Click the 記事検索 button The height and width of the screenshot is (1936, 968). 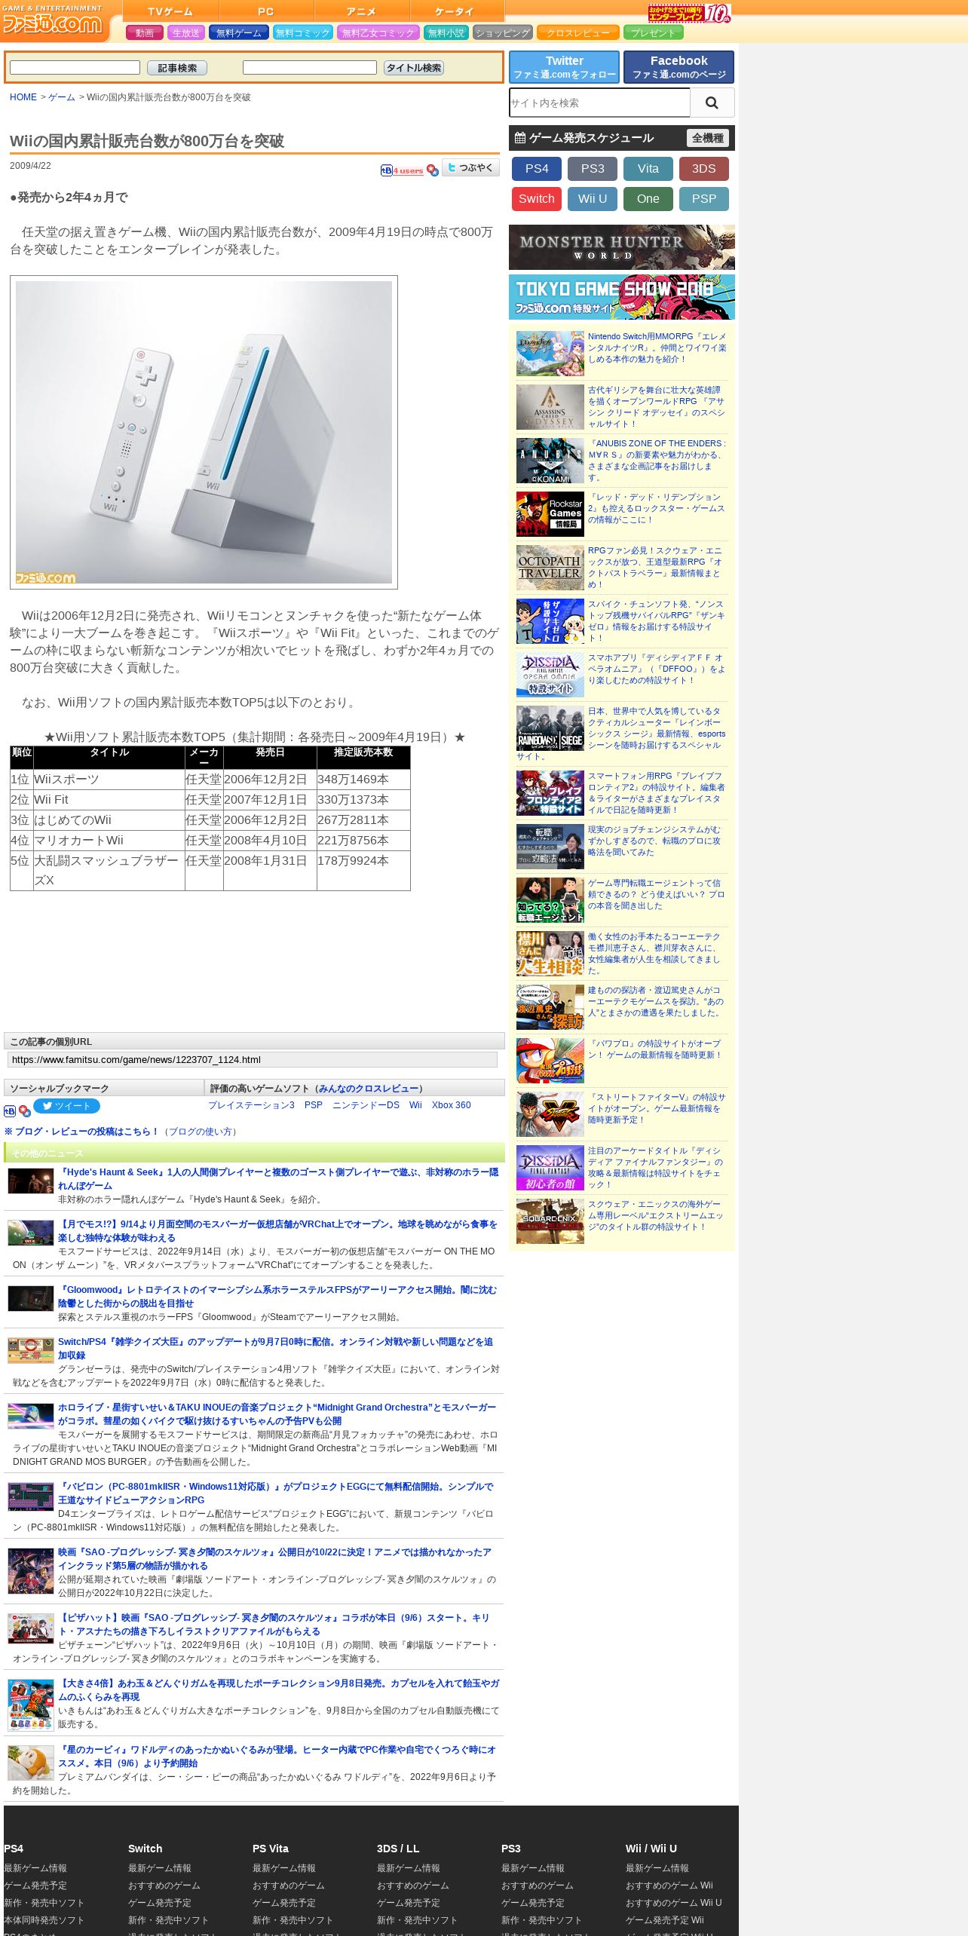pyautogui.click(x=177, y=68)
